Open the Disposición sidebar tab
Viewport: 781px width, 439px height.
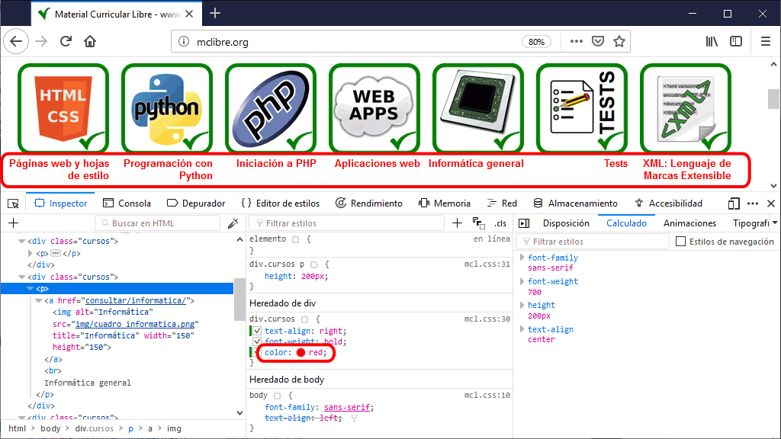[565, 223]
